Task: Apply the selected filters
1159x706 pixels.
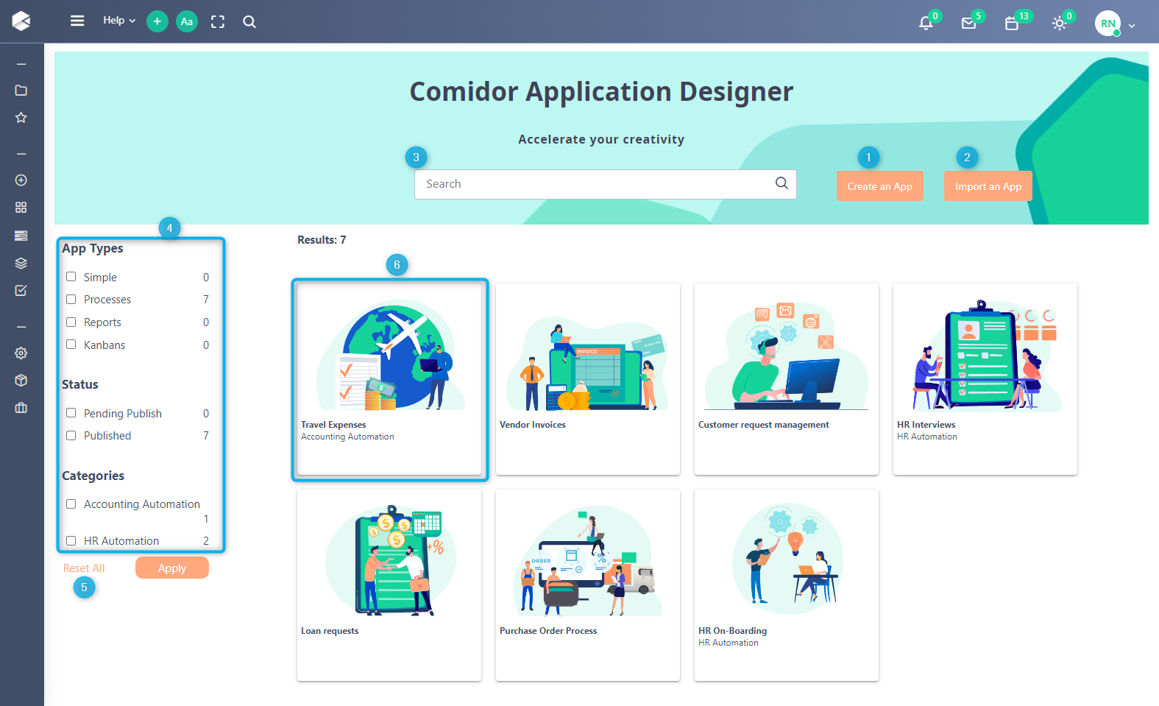Action: click(172, 568)
